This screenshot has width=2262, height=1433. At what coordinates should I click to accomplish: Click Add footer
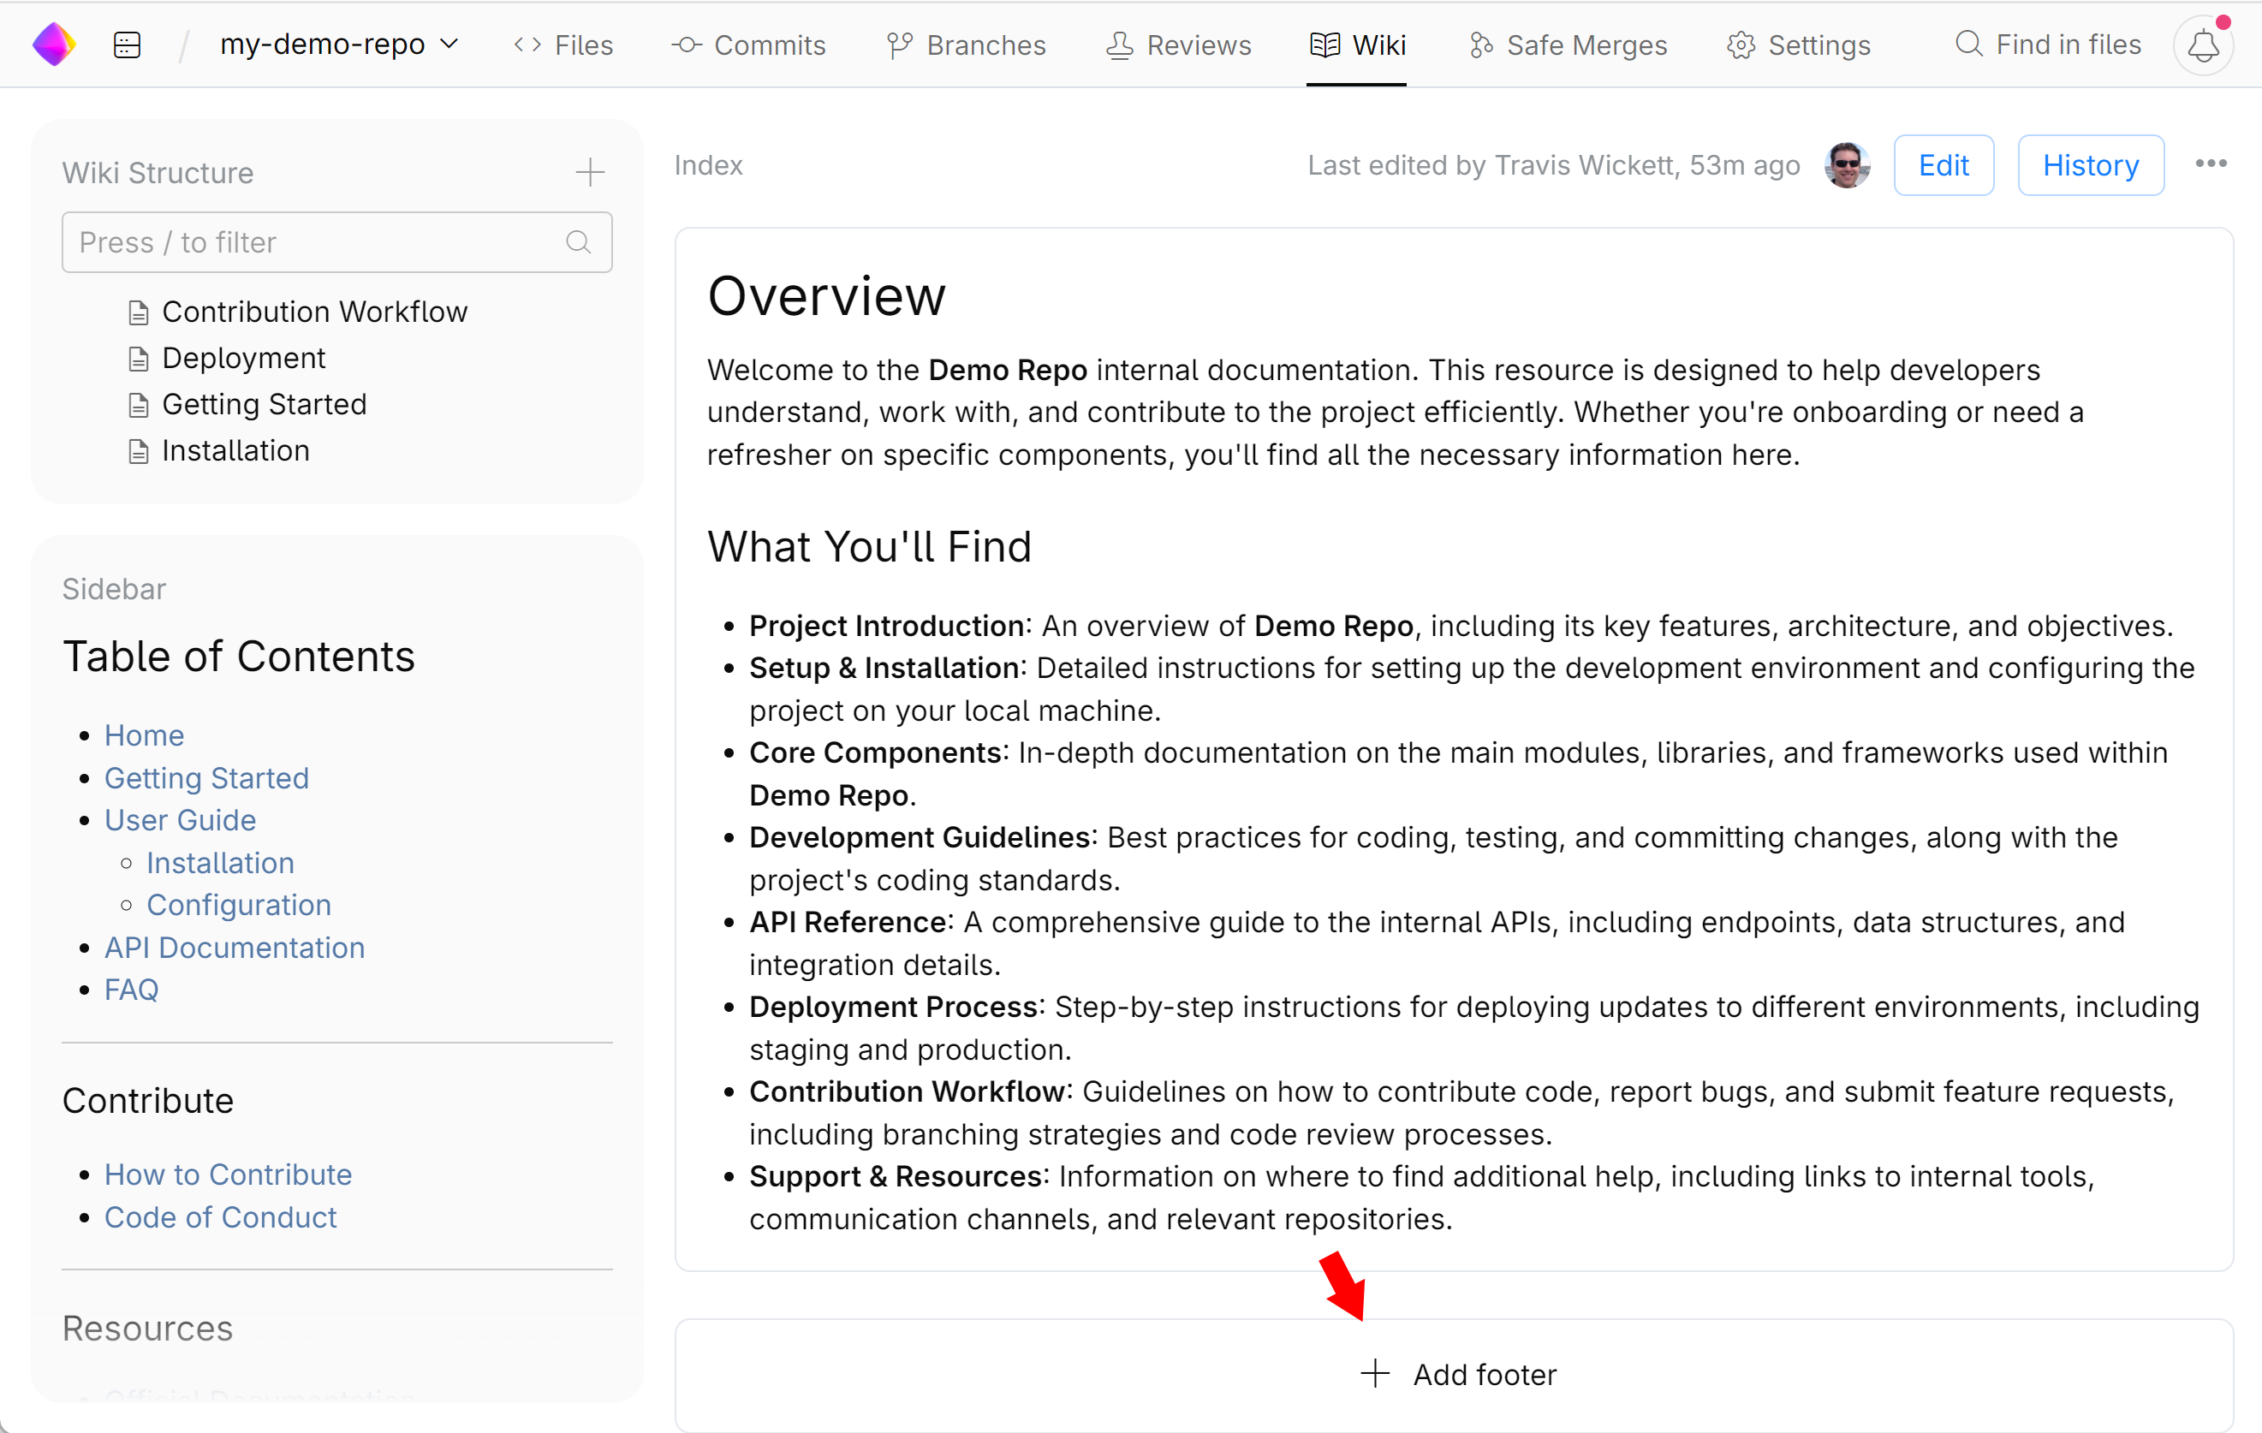coord(1457,1374)
